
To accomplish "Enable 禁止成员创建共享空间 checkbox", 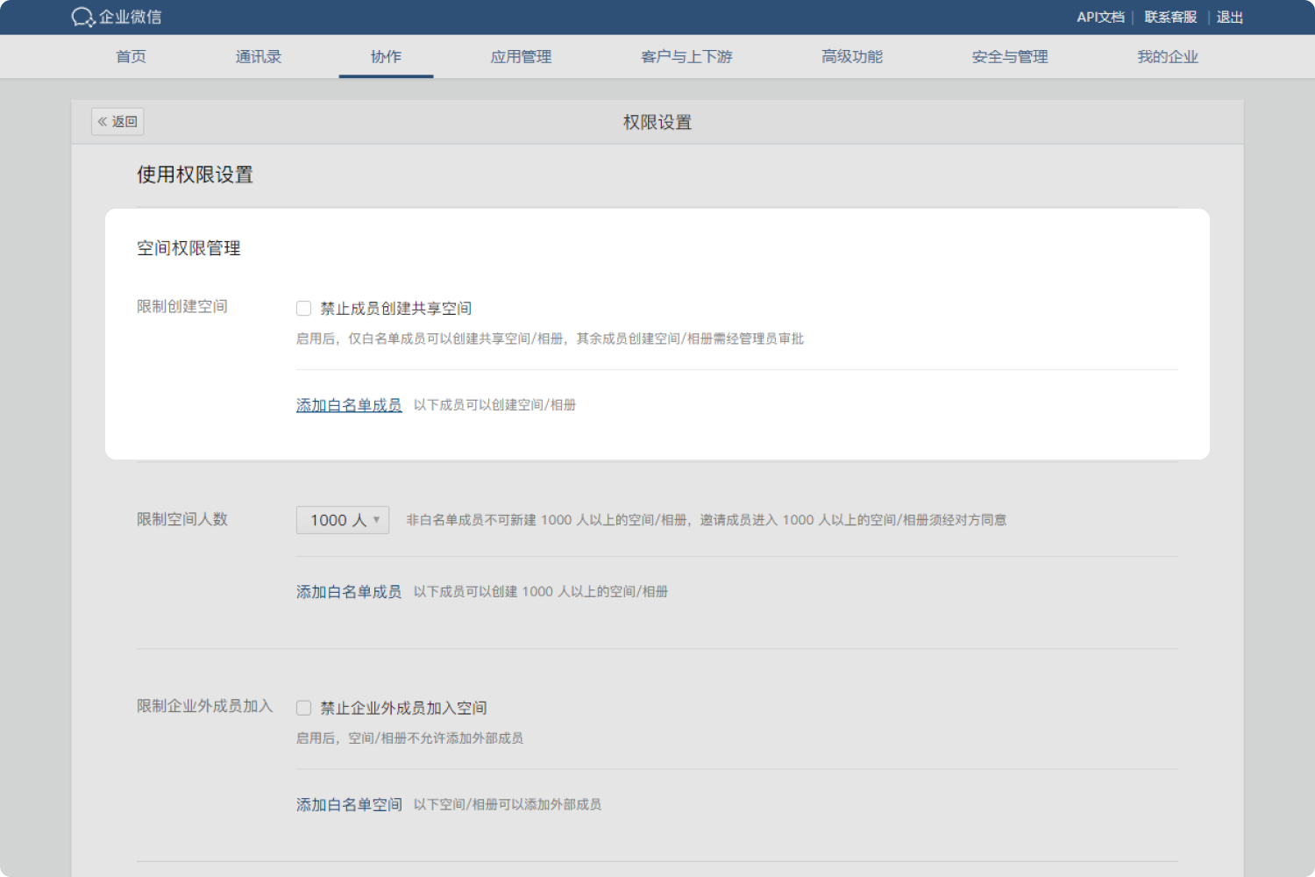I will click(x=303, y=308).
